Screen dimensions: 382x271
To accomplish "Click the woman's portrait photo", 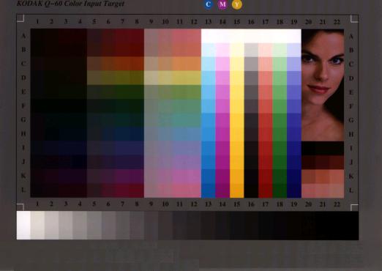I will tap(323, 85).
